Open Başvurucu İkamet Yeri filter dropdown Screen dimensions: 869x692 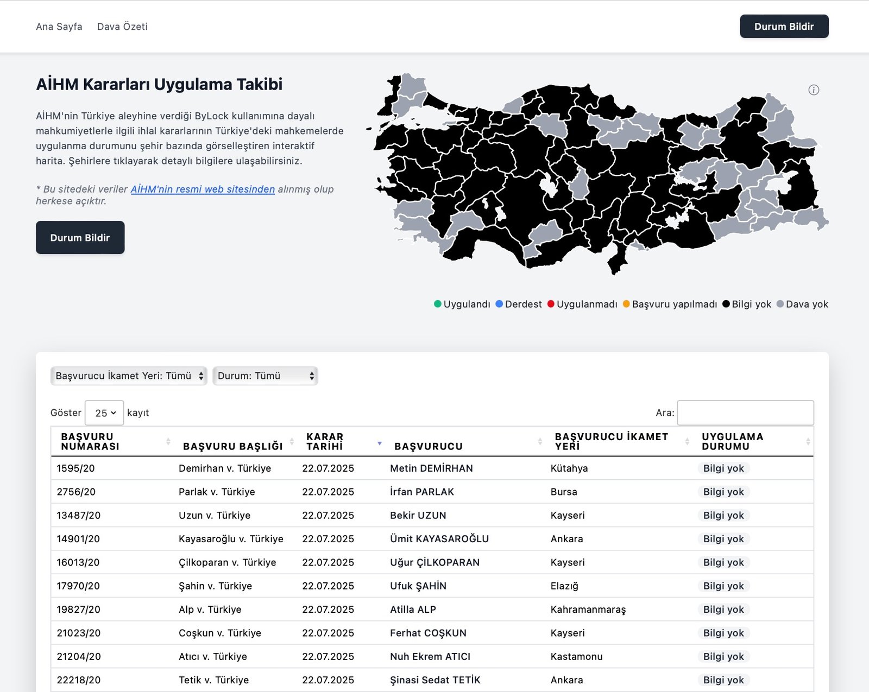pyautogui.click(x=129, y=376)
